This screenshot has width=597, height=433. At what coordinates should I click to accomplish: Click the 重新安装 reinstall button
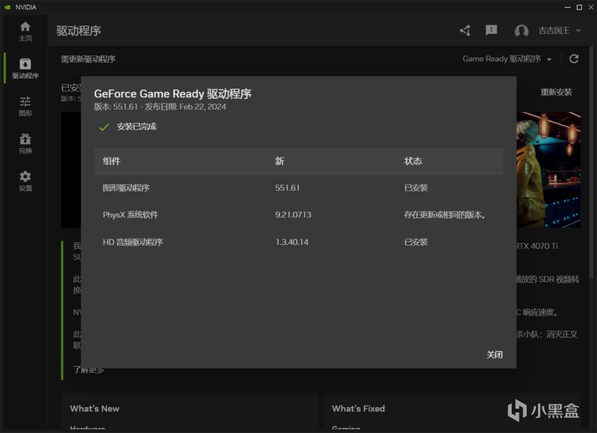[x=556, y=92]
